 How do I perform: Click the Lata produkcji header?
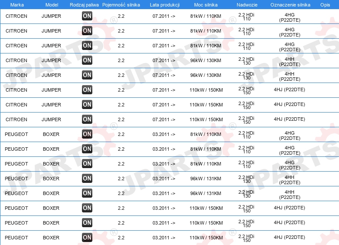pos(165,5)
